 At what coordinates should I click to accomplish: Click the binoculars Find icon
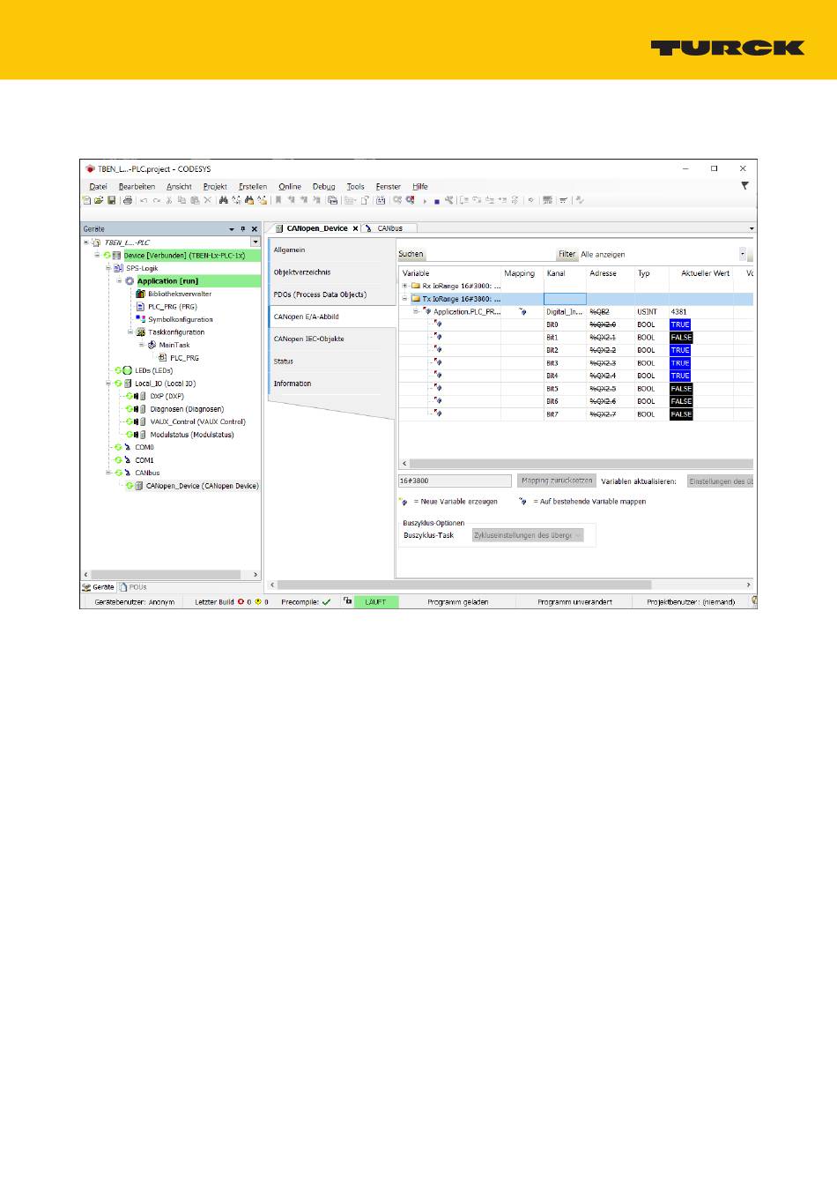tap(224, 200)
